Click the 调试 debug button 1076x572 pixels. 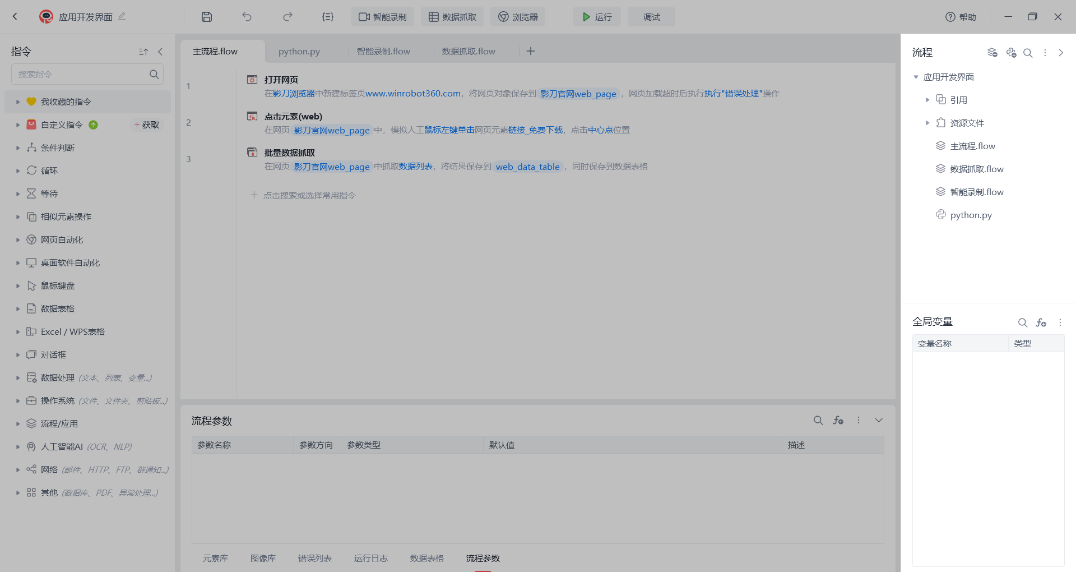point(651,17)
